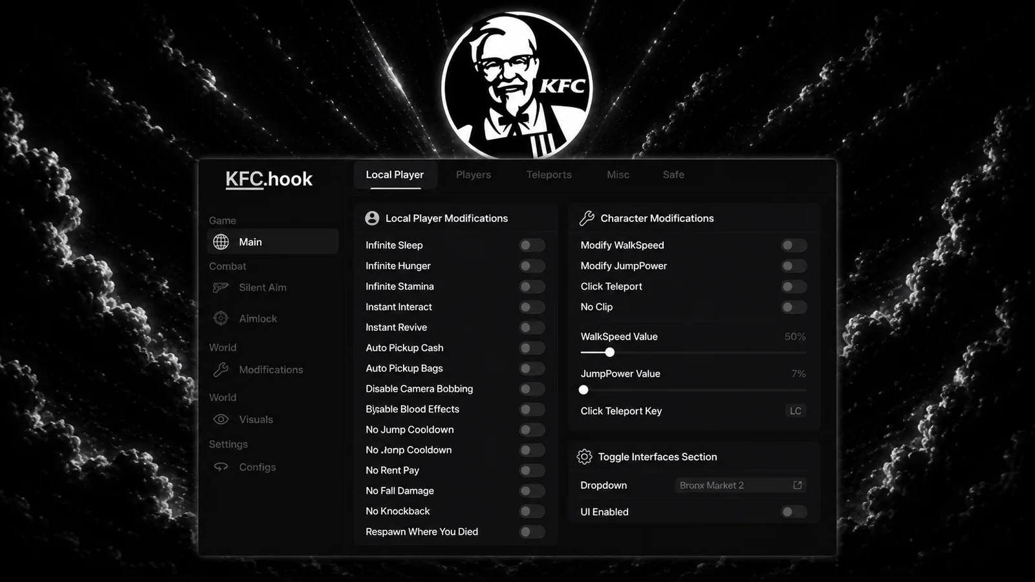Switch to the Players tab
The width and height of the screenshot is (1035, 582).
point(474,175)
